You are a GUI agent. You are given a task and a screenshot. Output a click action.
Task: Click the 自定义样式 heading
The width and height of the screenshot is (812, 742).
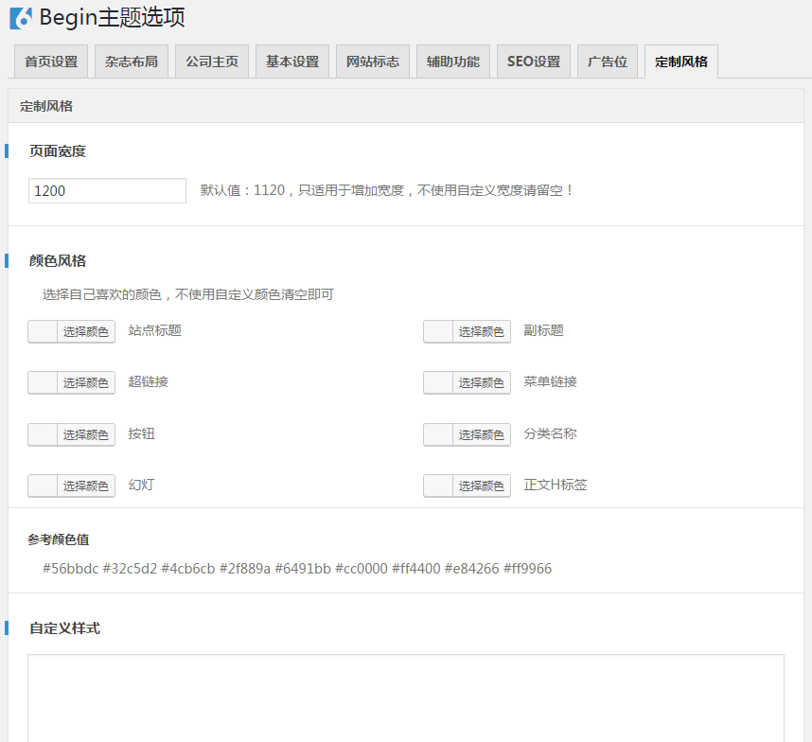click(x=64, y=628)
